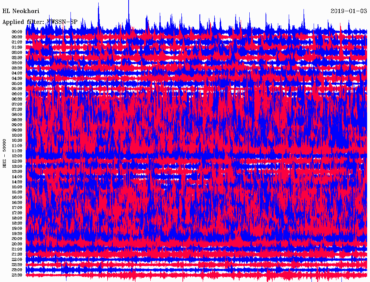Select the 17:00 time label

click(17, 208)
